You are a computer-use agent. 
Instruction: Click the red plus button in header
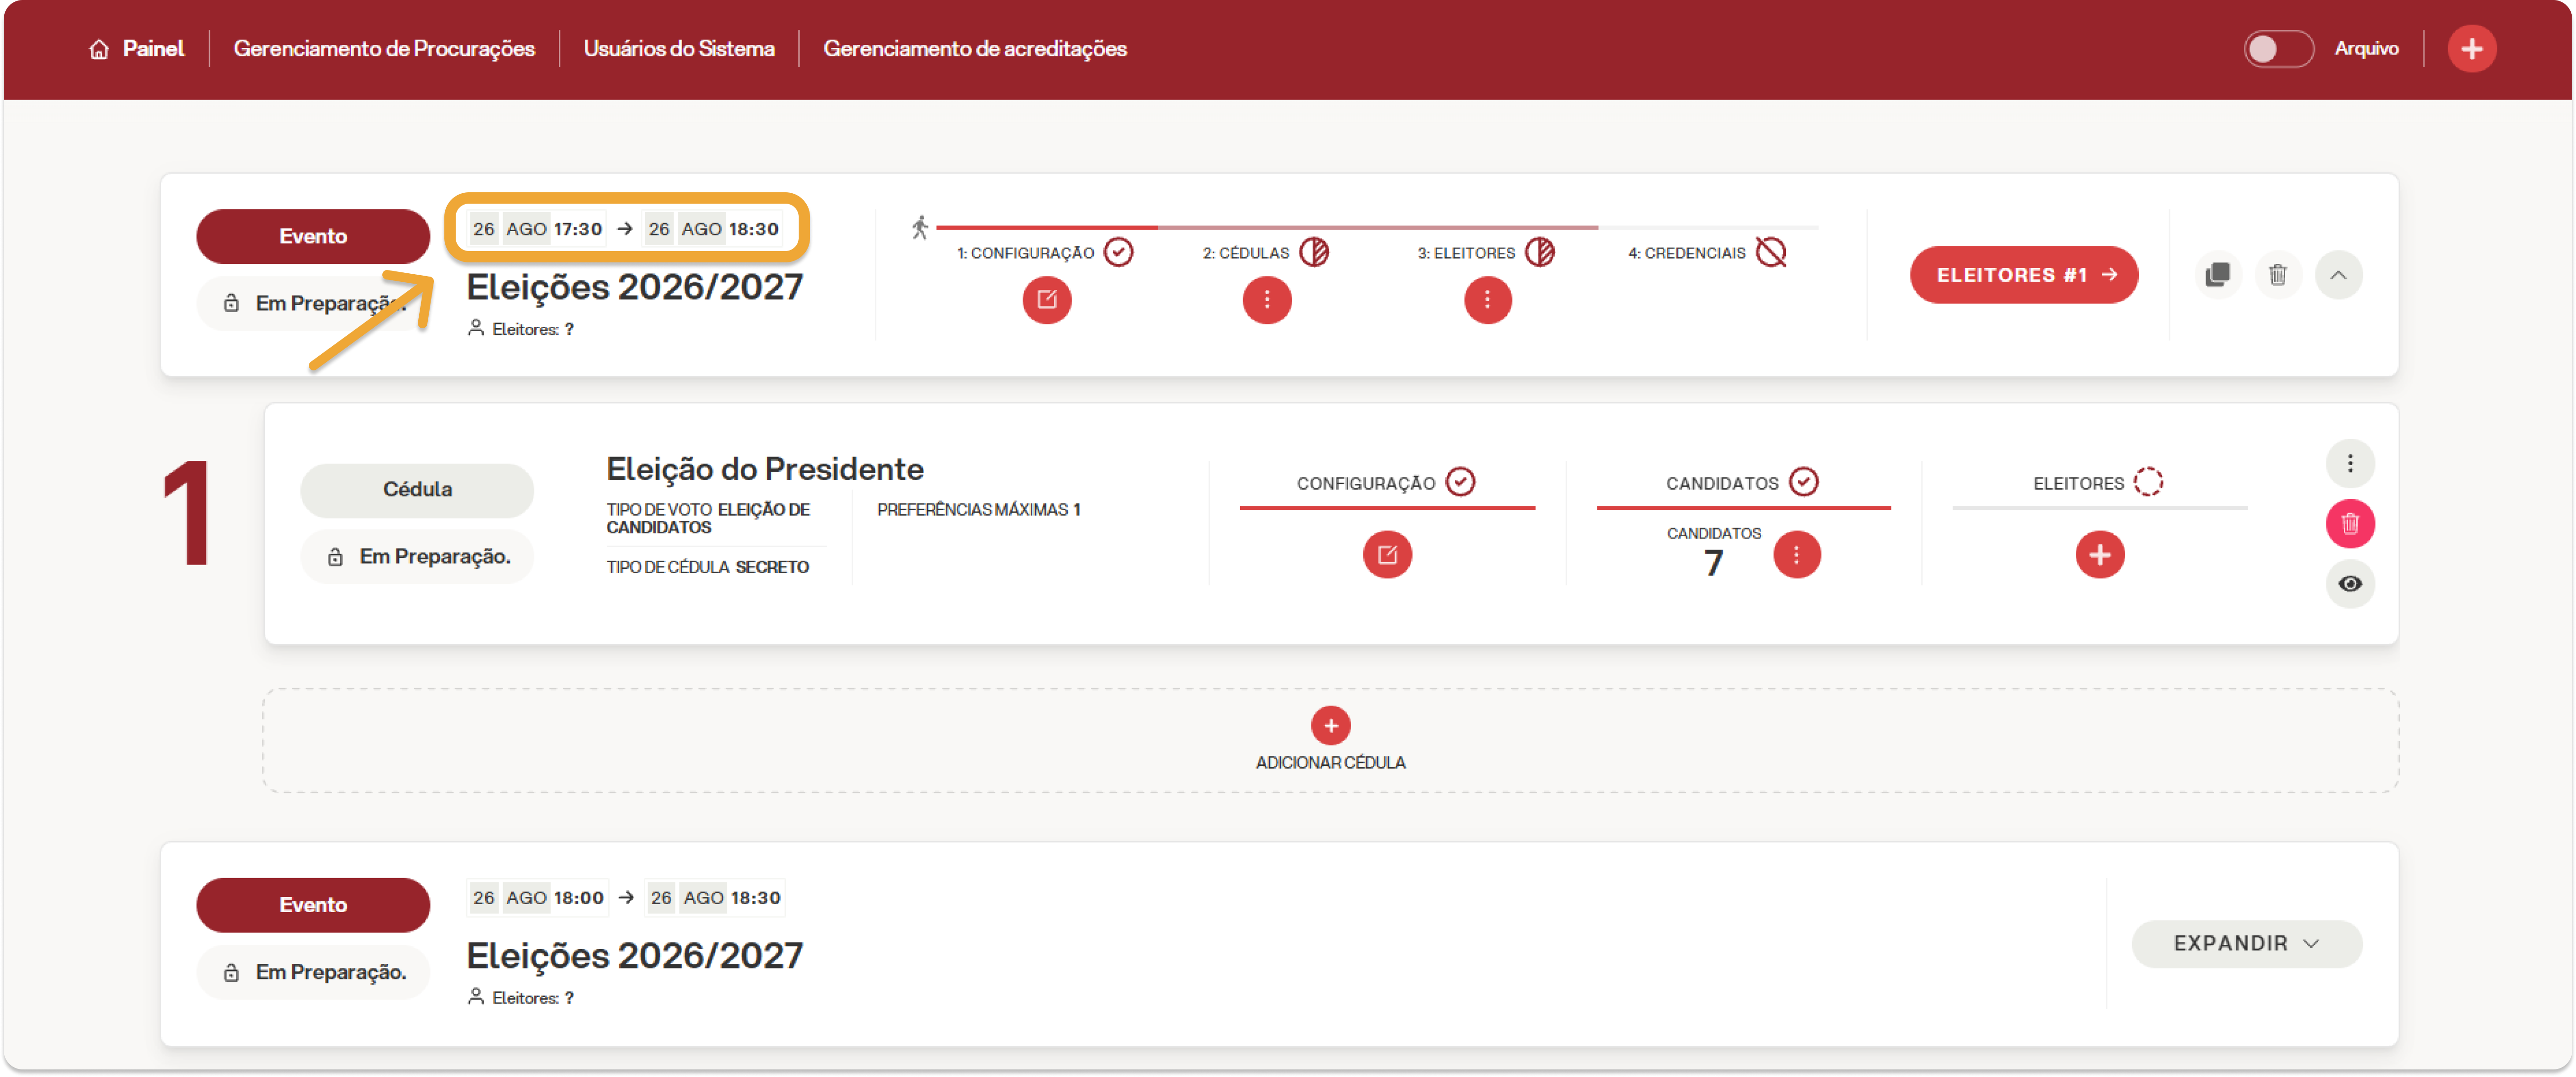click(2471, 48)
